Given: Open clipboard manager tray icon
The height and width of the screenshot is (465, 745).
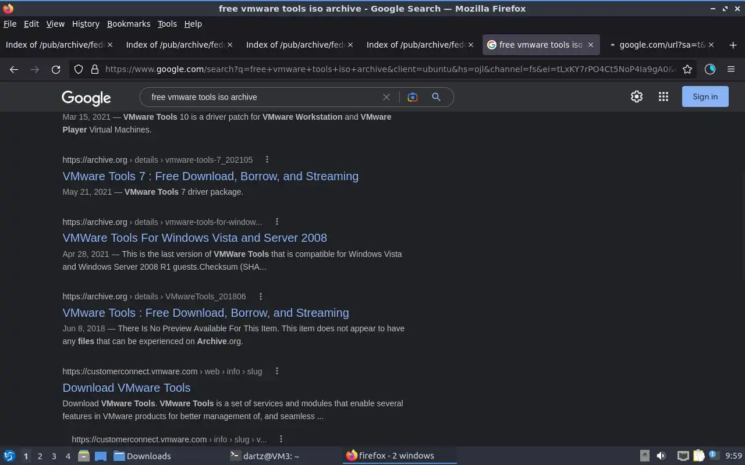Looking at the screenshot, I should [x=699, y=456].
